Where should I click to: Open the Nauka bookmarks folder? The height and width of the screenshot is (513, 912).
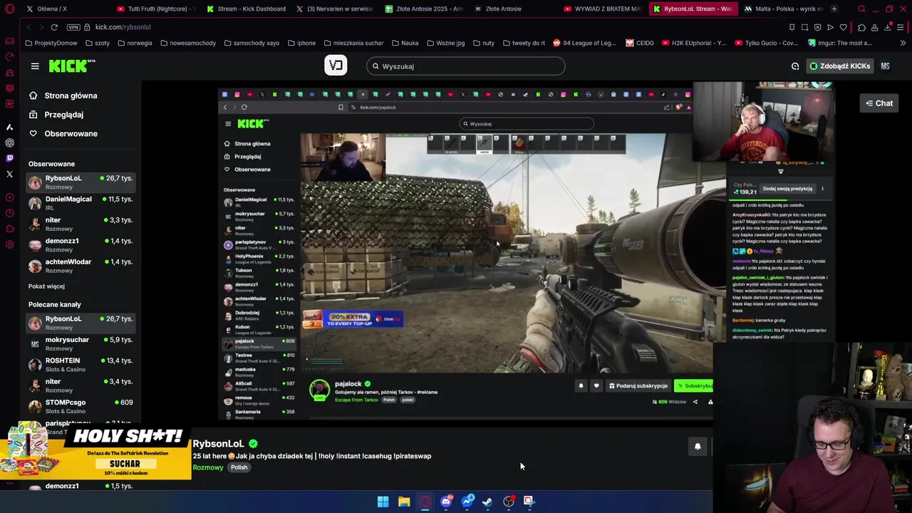[405, 43]
